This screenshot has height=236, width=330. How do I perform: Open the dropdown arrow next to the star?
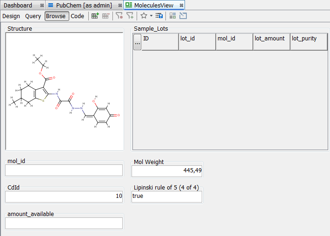pos(151,16)
